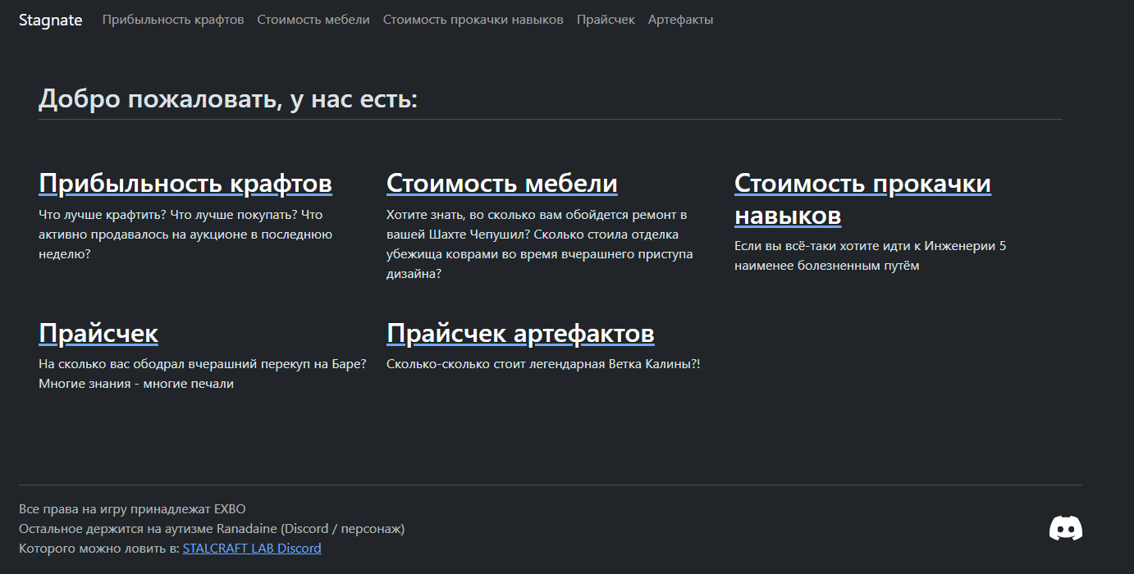Visit the STALCRAFT LAB Discord link

252,549
